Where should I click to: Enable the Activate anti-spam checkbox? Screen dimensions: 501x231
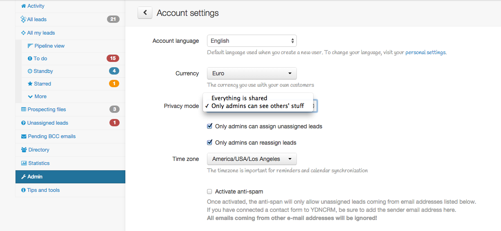coord(210,191)
